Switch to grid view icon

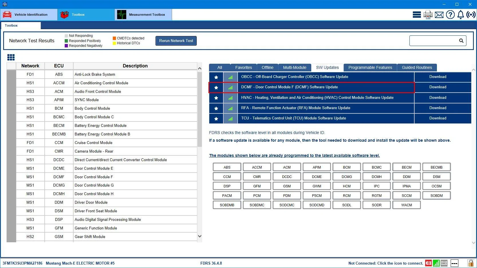11,57
